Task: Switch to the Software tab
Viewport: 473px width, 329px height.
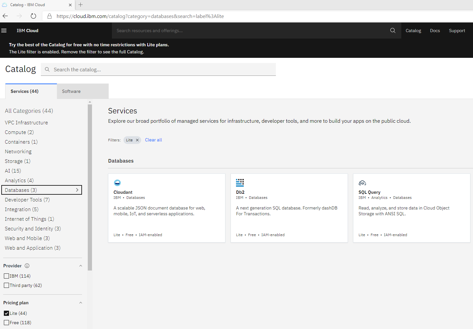Action: [x=83, y=91]
